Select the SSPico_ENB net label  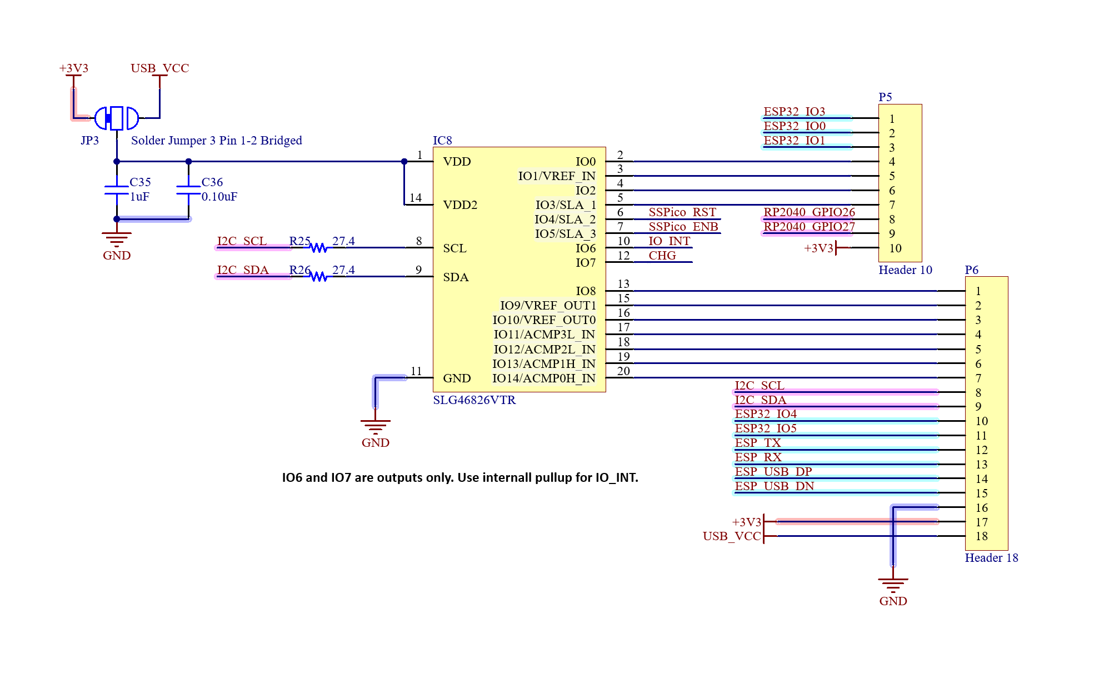683,227
